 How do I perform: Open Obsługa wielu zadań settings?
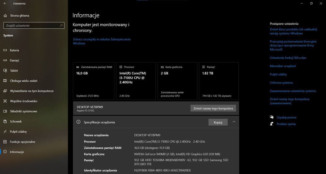(34, 81)
